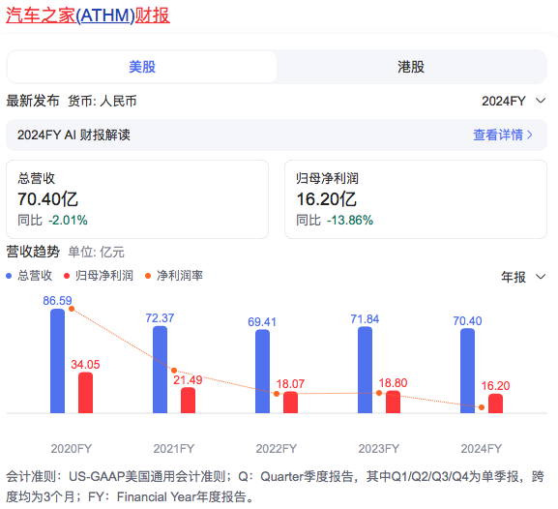Switch to the 港股 tab
558x509 pixels.
[411, 67]
